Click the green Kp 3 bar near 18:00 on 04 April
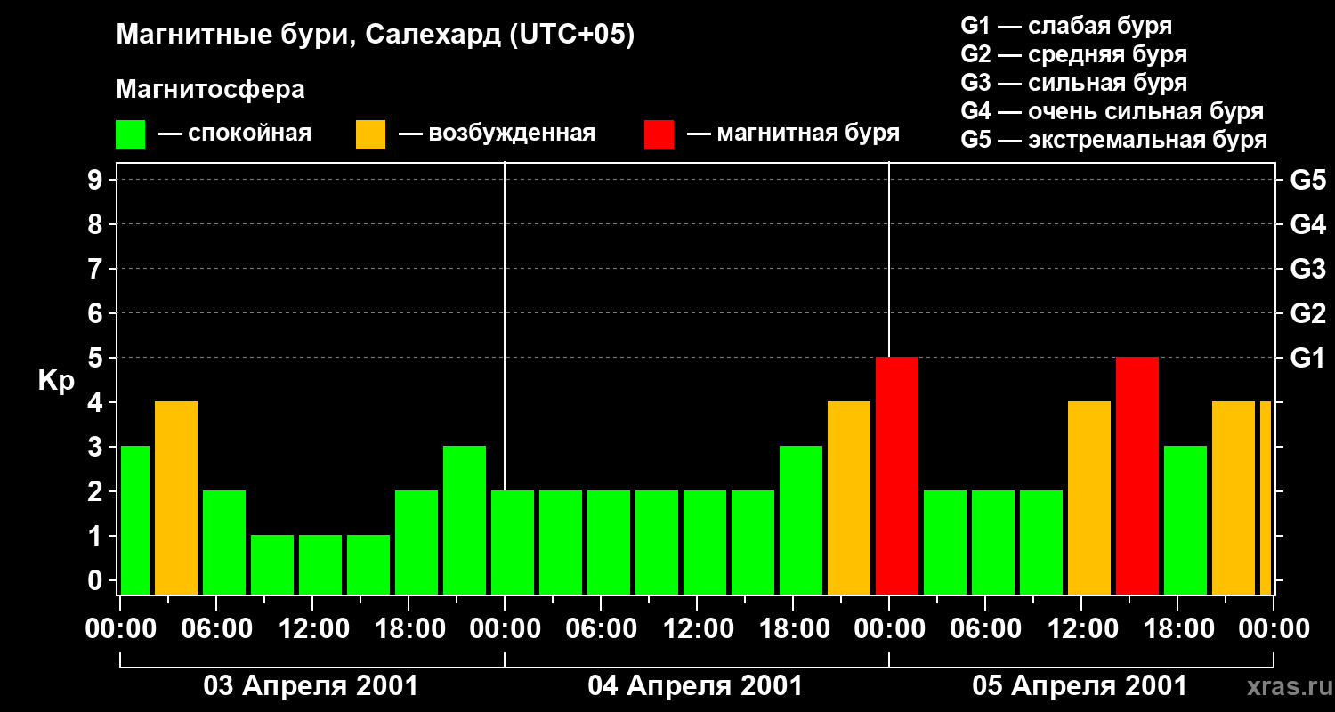Viewport: 1335px width, 712px height. pos(801,521)
